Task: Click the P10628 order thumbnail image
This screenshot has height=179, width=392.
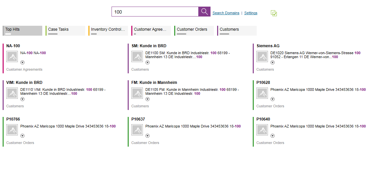Action: pos(262,93)
